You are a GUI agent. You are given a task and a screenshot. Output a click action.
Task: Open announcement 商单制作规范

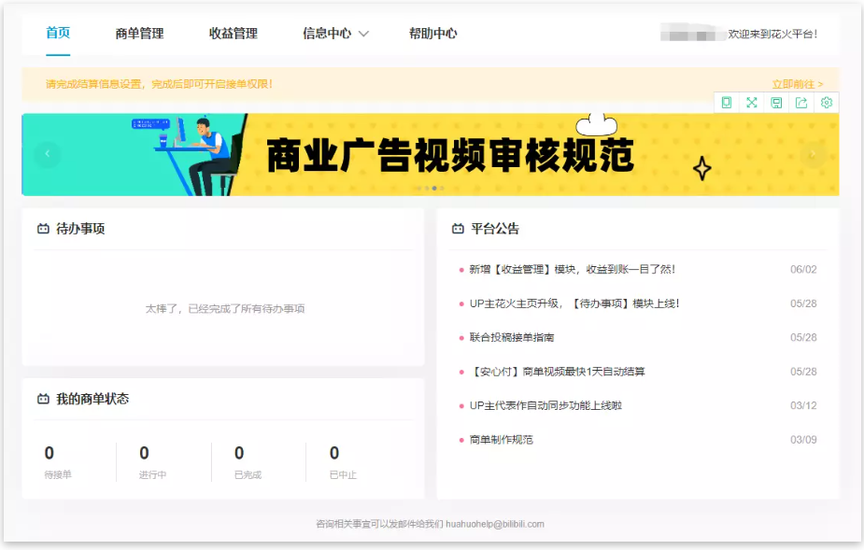[502, 440]
